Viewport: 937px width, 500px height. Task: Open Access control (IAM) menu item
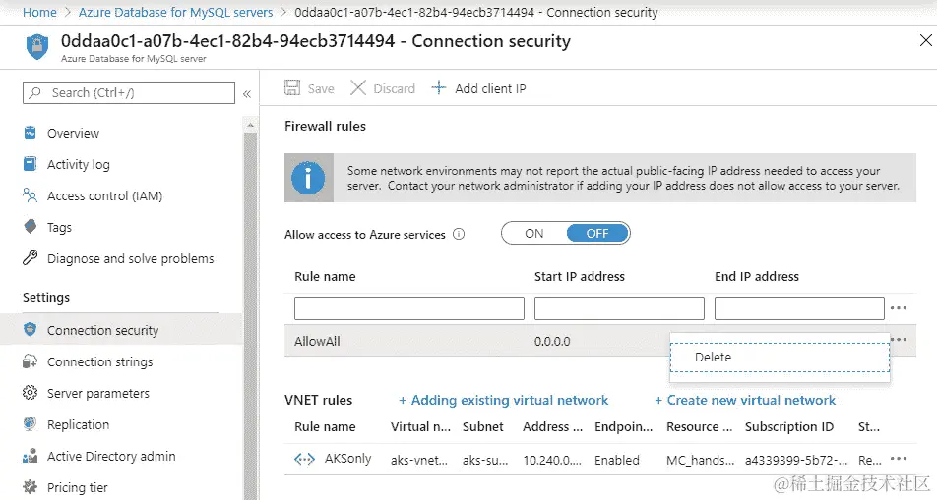[x=104, y=195]
